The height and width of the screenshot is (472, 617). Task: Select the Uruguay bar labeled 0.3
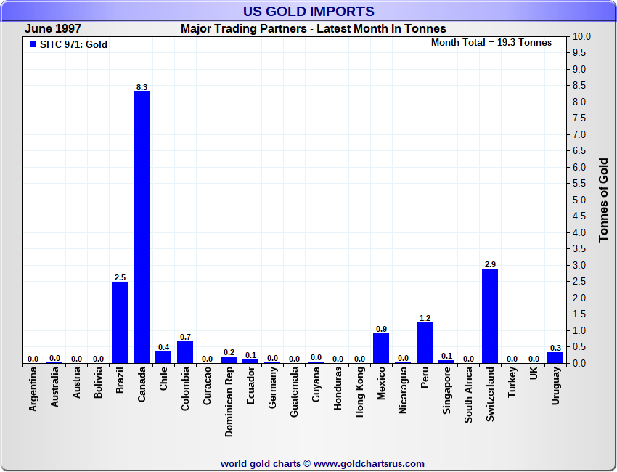(x=555, y=357)
